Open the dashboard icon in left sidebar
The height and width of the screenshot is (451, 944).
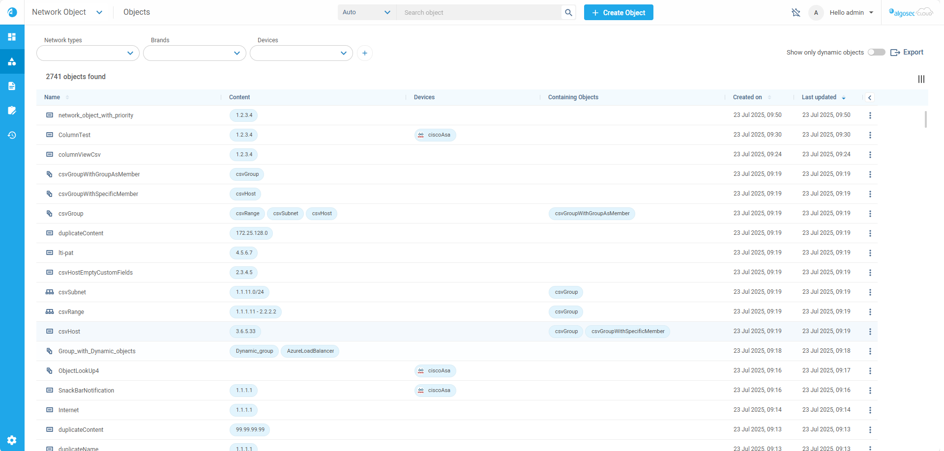pos(12,37)
